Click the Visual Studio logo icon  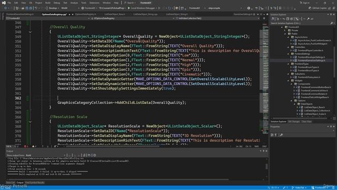(4, 3)
